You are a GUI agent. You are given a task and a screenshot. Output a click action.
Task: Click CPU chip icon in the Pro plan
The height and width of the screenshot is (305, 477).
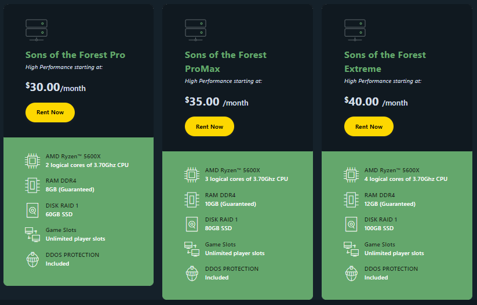(32, 161)
